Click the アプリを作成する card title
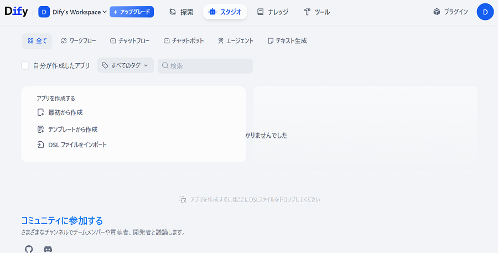The width and height of the screenshot is (498, 253). [56, 99]
